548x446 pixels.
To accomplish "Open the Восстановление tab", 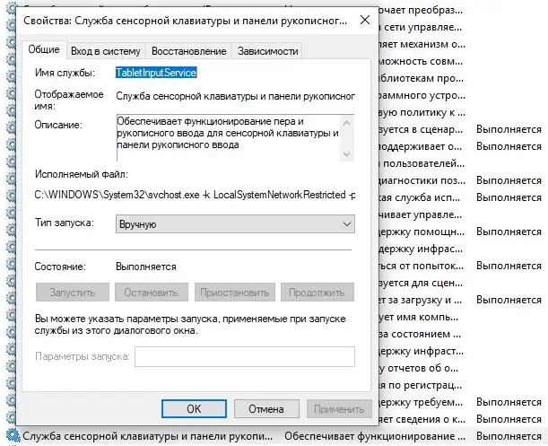I will 188,51.
